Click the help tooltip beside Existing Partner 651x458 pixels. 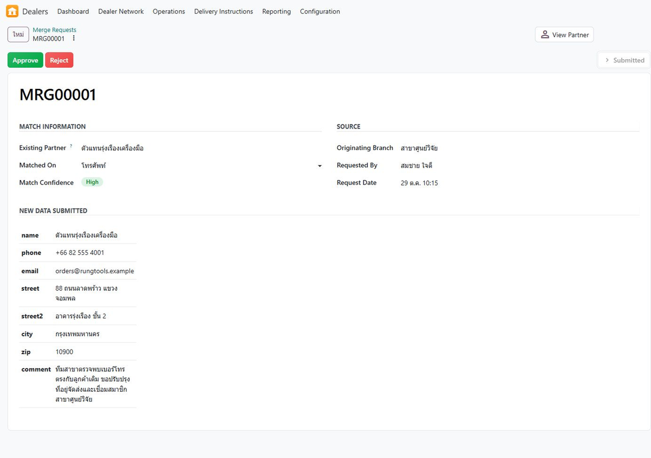(71, 146)
